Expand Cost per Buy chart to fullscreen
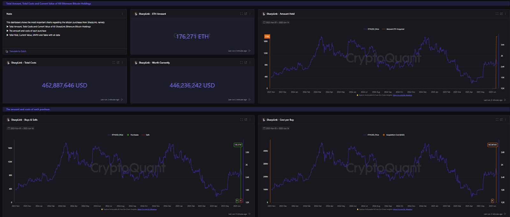The image size is (510, 217). [x=497, y=119]
